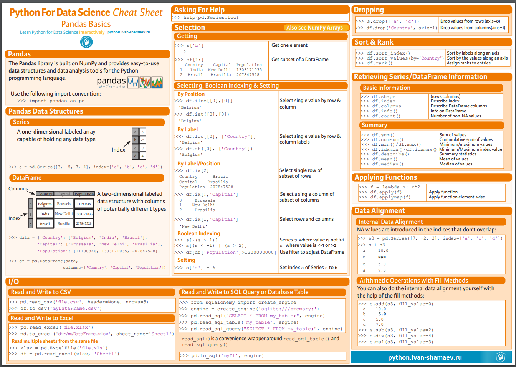The image size is (516, 367).
Task: Click the line chart icon in pandas logo
Action: coord(145,83)
